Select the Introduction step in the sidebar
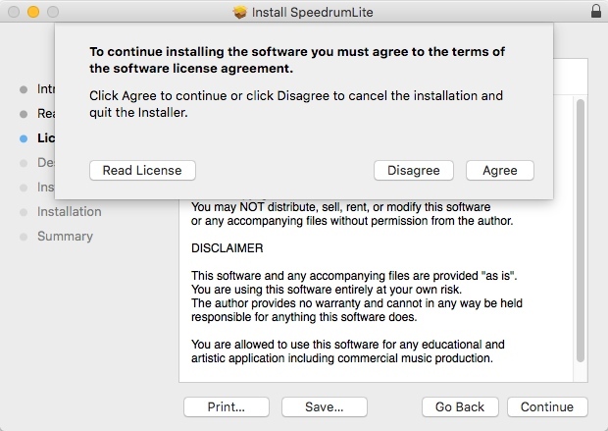Viewport: 608px width, 431px height. [45, 88]
